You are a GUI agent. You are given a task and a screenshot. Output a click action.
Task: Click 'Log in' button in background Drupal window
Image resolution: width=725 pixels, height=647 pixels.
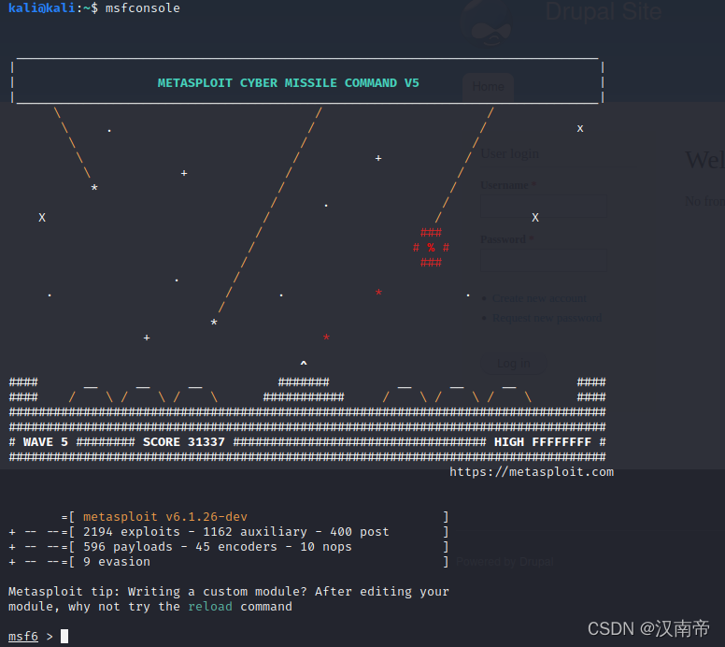click(513, 364)
